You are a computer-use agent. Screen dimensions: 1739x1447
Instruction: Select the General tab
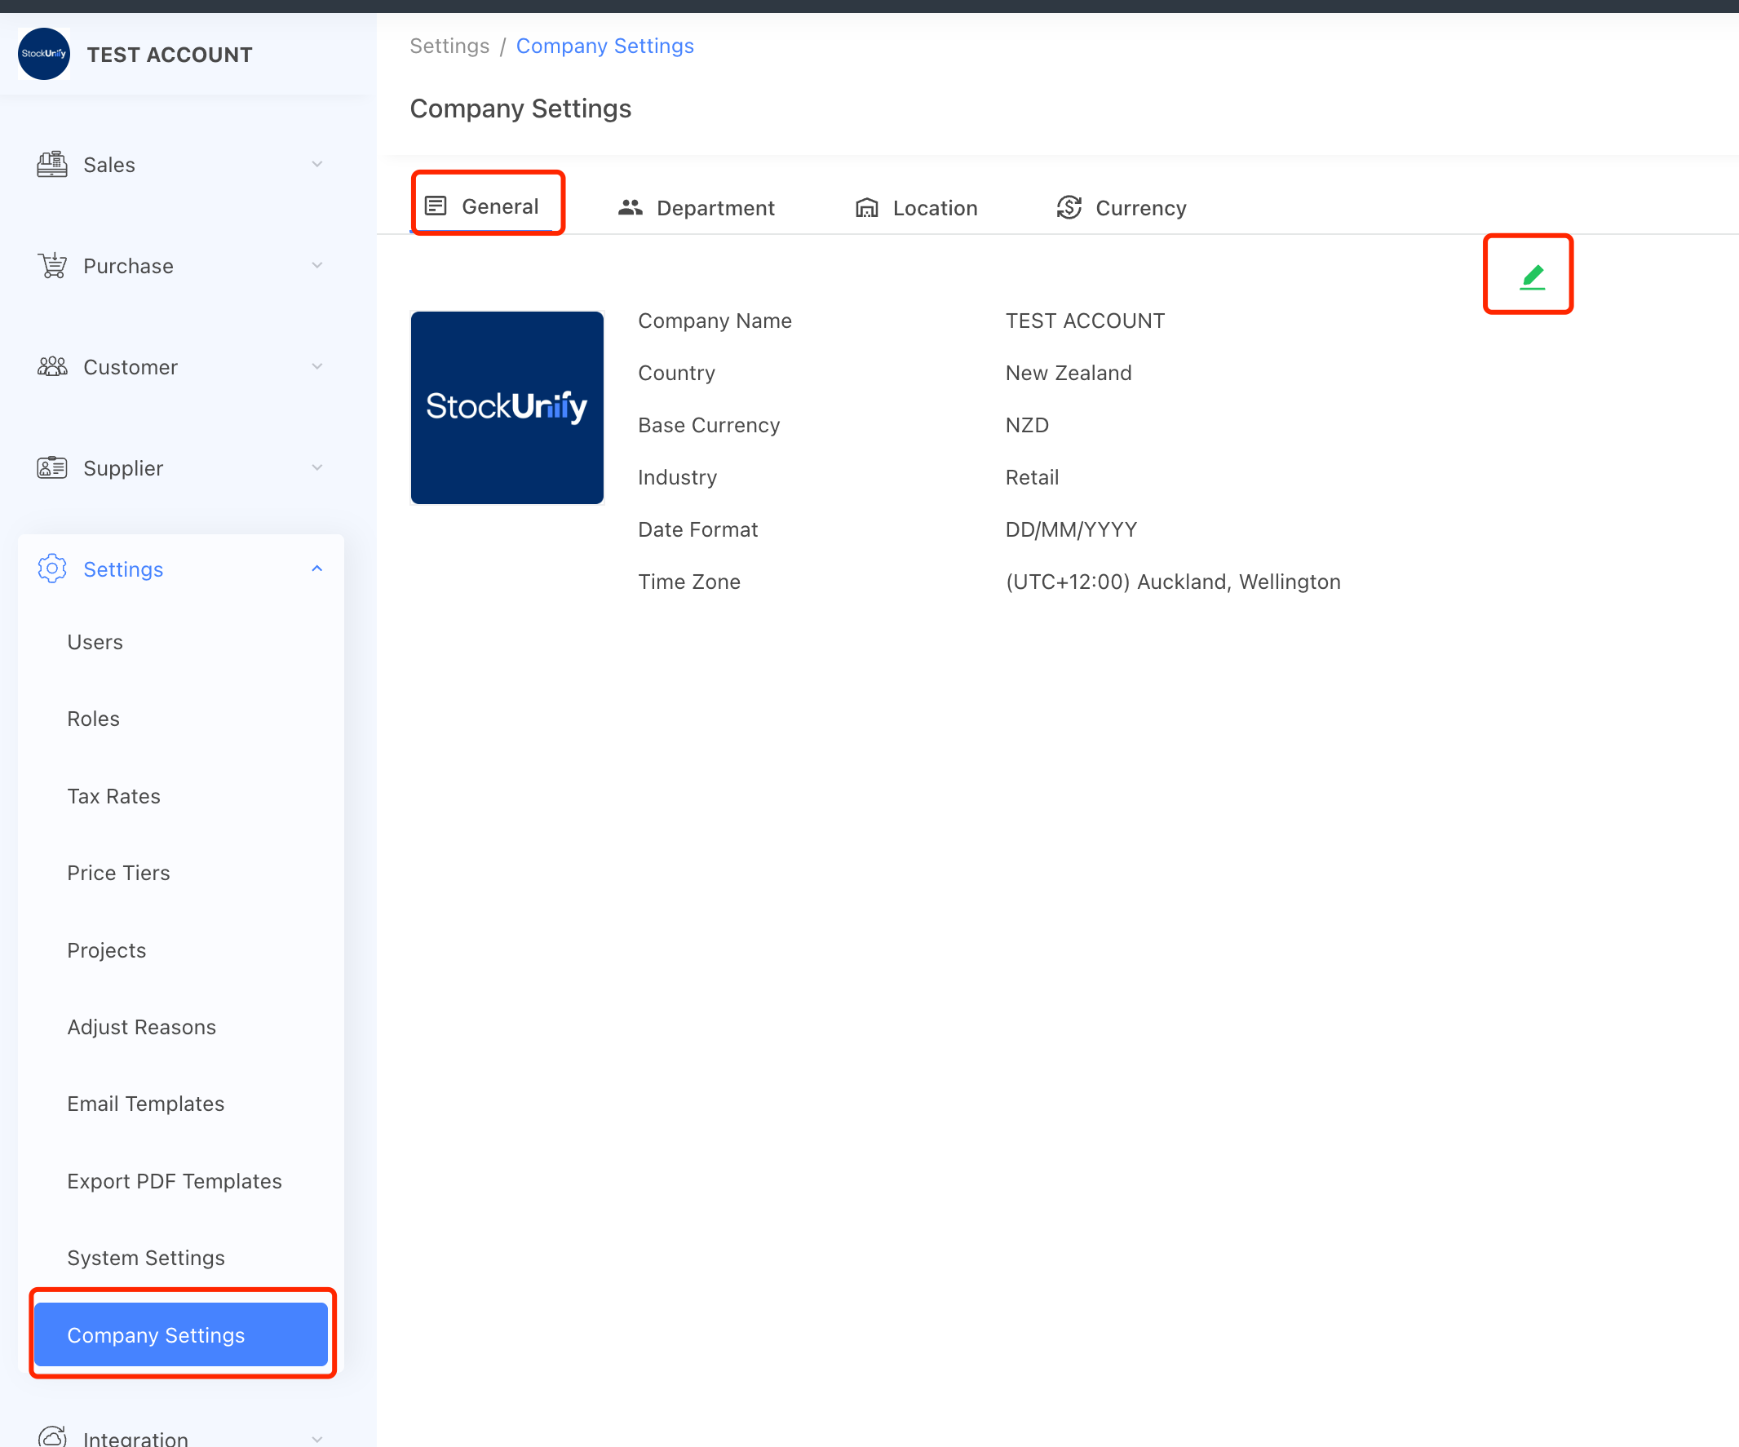click(x=484, y=206)
